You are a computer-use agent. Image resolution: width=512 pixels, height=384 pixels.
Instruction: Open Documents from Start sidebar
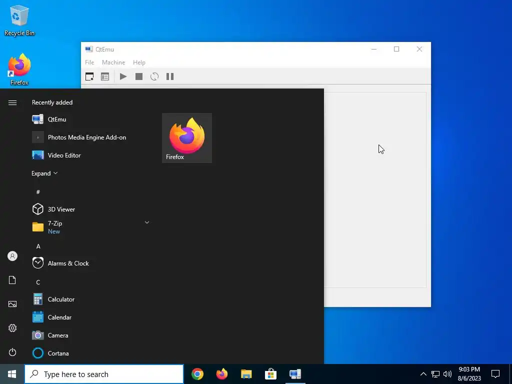(12, 280)
